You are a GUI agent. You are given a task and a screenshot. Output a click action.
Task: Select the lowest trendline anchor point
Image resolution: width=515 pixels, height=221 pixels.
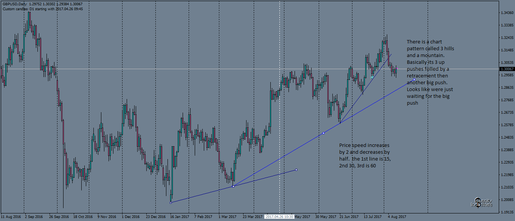(x=171, y=202)
